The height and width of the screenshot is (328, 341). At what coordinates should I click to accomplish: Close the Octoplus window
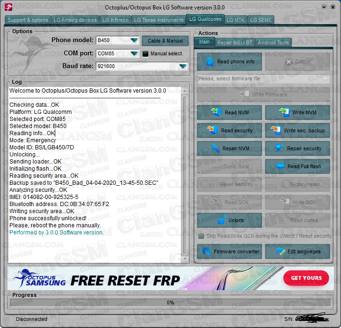(333, 7)
